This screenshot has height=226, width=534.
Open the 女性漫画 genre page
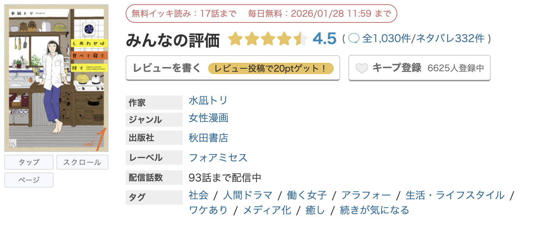[x=208, y=118]
